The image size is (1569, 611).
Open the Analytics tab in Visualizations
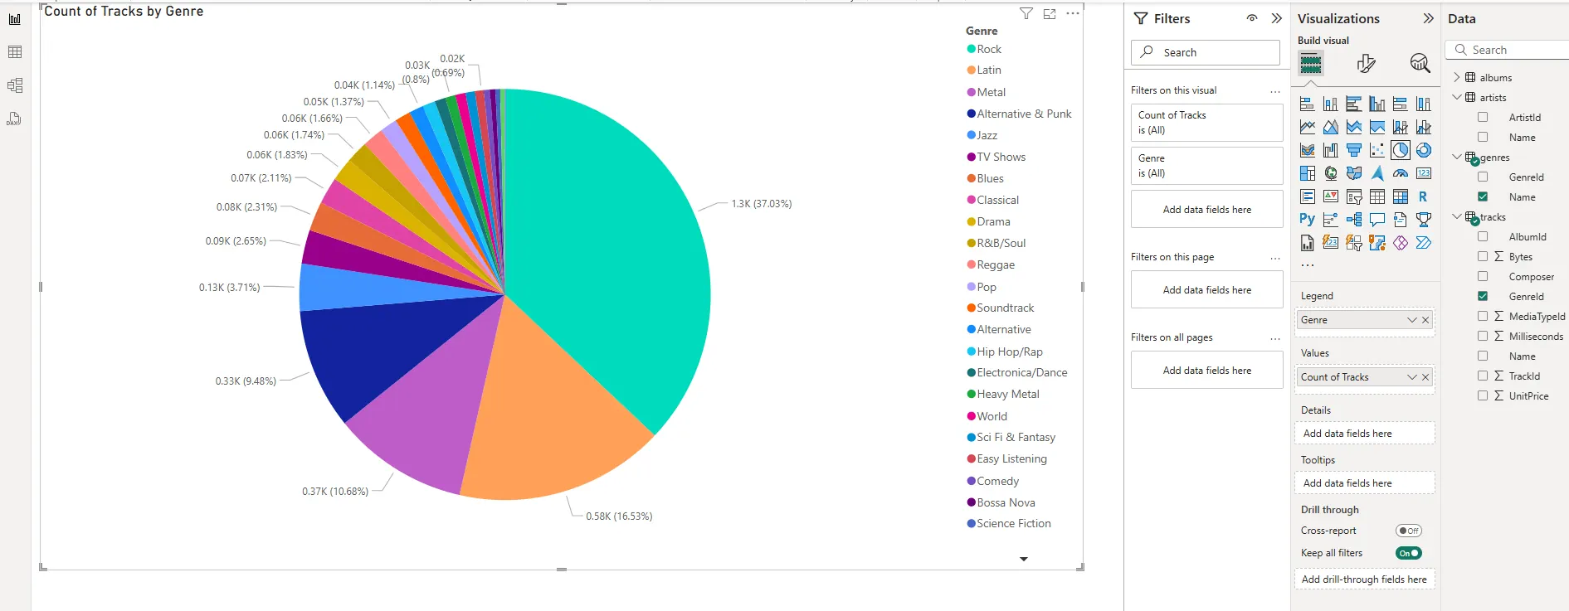[x=1420, y=63]
